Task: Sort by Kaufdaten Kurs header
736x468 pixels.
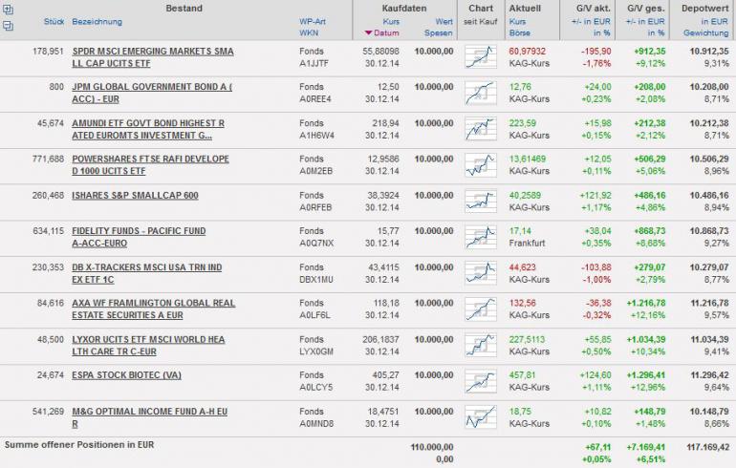Action: 391,22
